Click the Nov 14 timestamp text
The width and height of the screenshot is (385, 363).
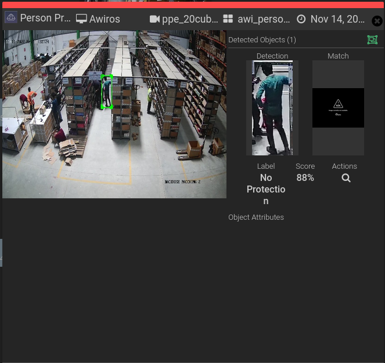[x=337, y=19]
